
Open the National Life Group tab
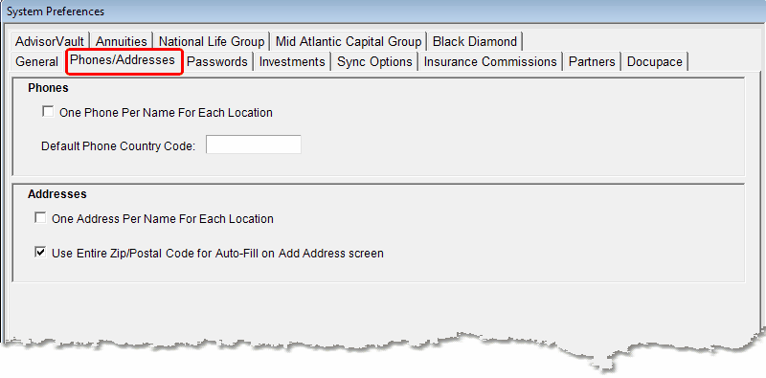(212, 41)
